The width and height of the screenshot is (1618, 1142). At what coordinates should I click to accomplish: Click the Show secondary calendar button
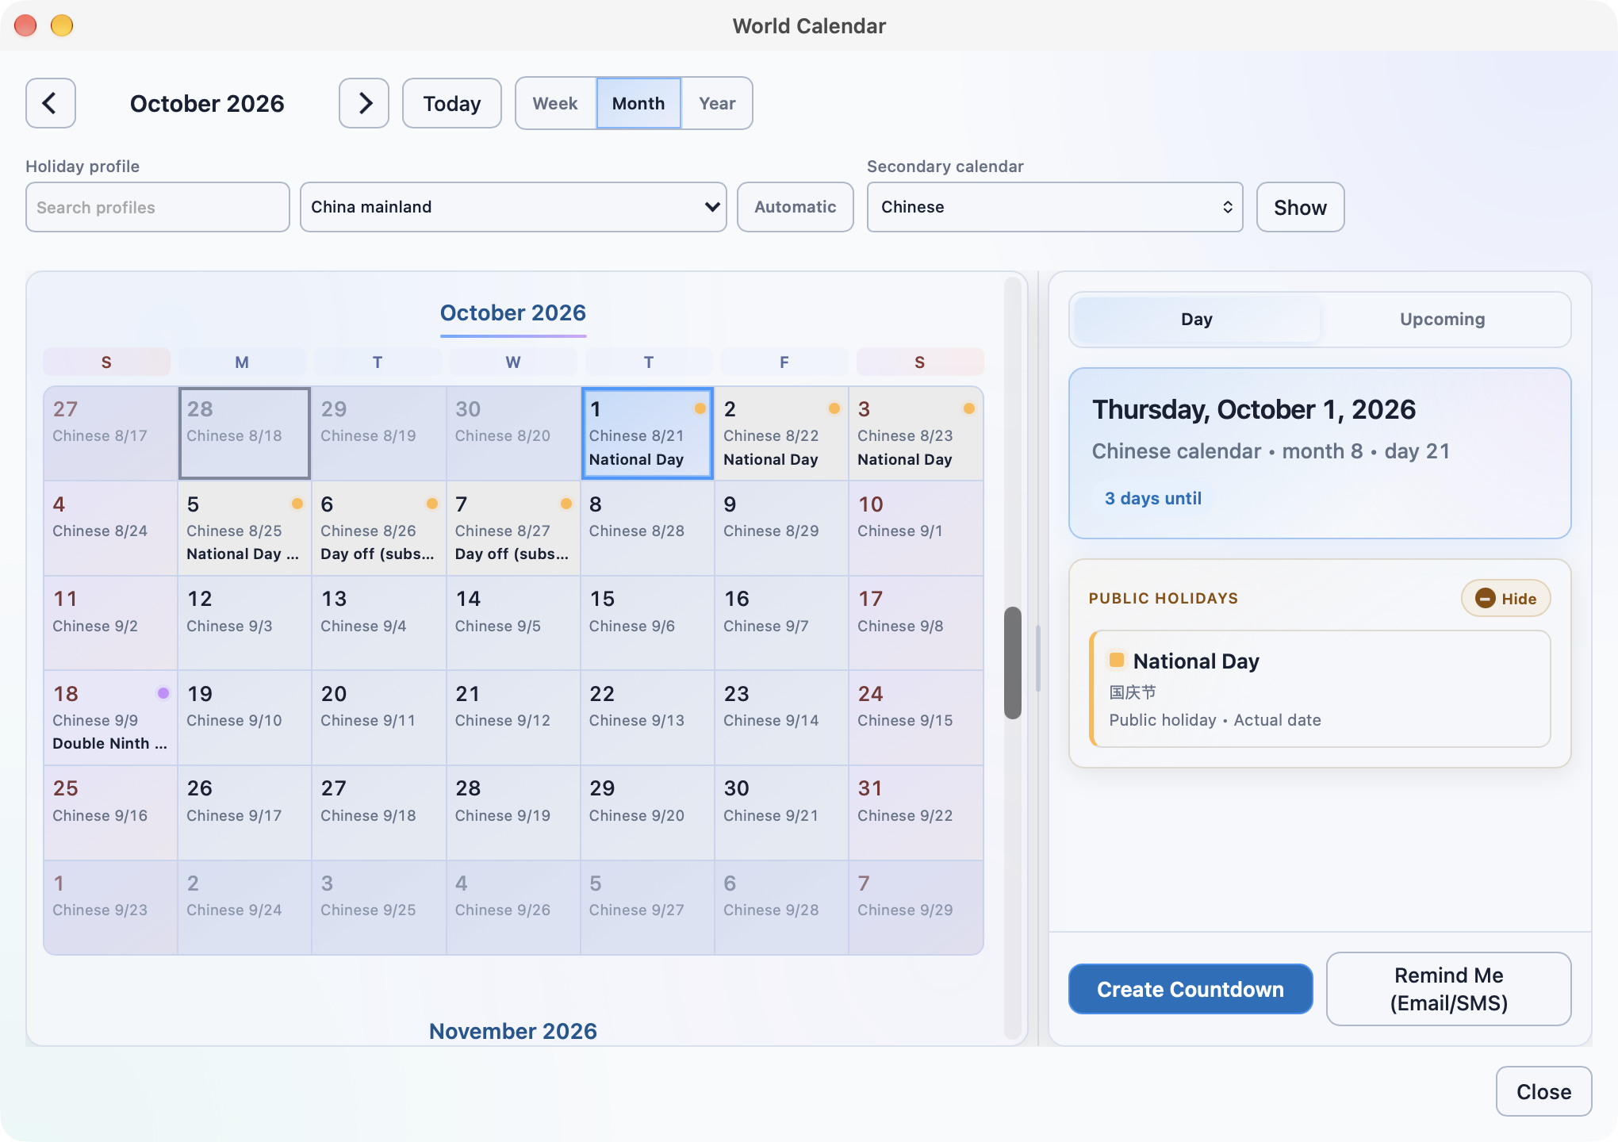coord(1300,207)
